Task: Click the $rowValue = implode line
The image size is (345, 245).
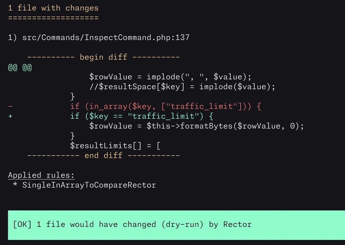Action: click(x=170, y=77)
